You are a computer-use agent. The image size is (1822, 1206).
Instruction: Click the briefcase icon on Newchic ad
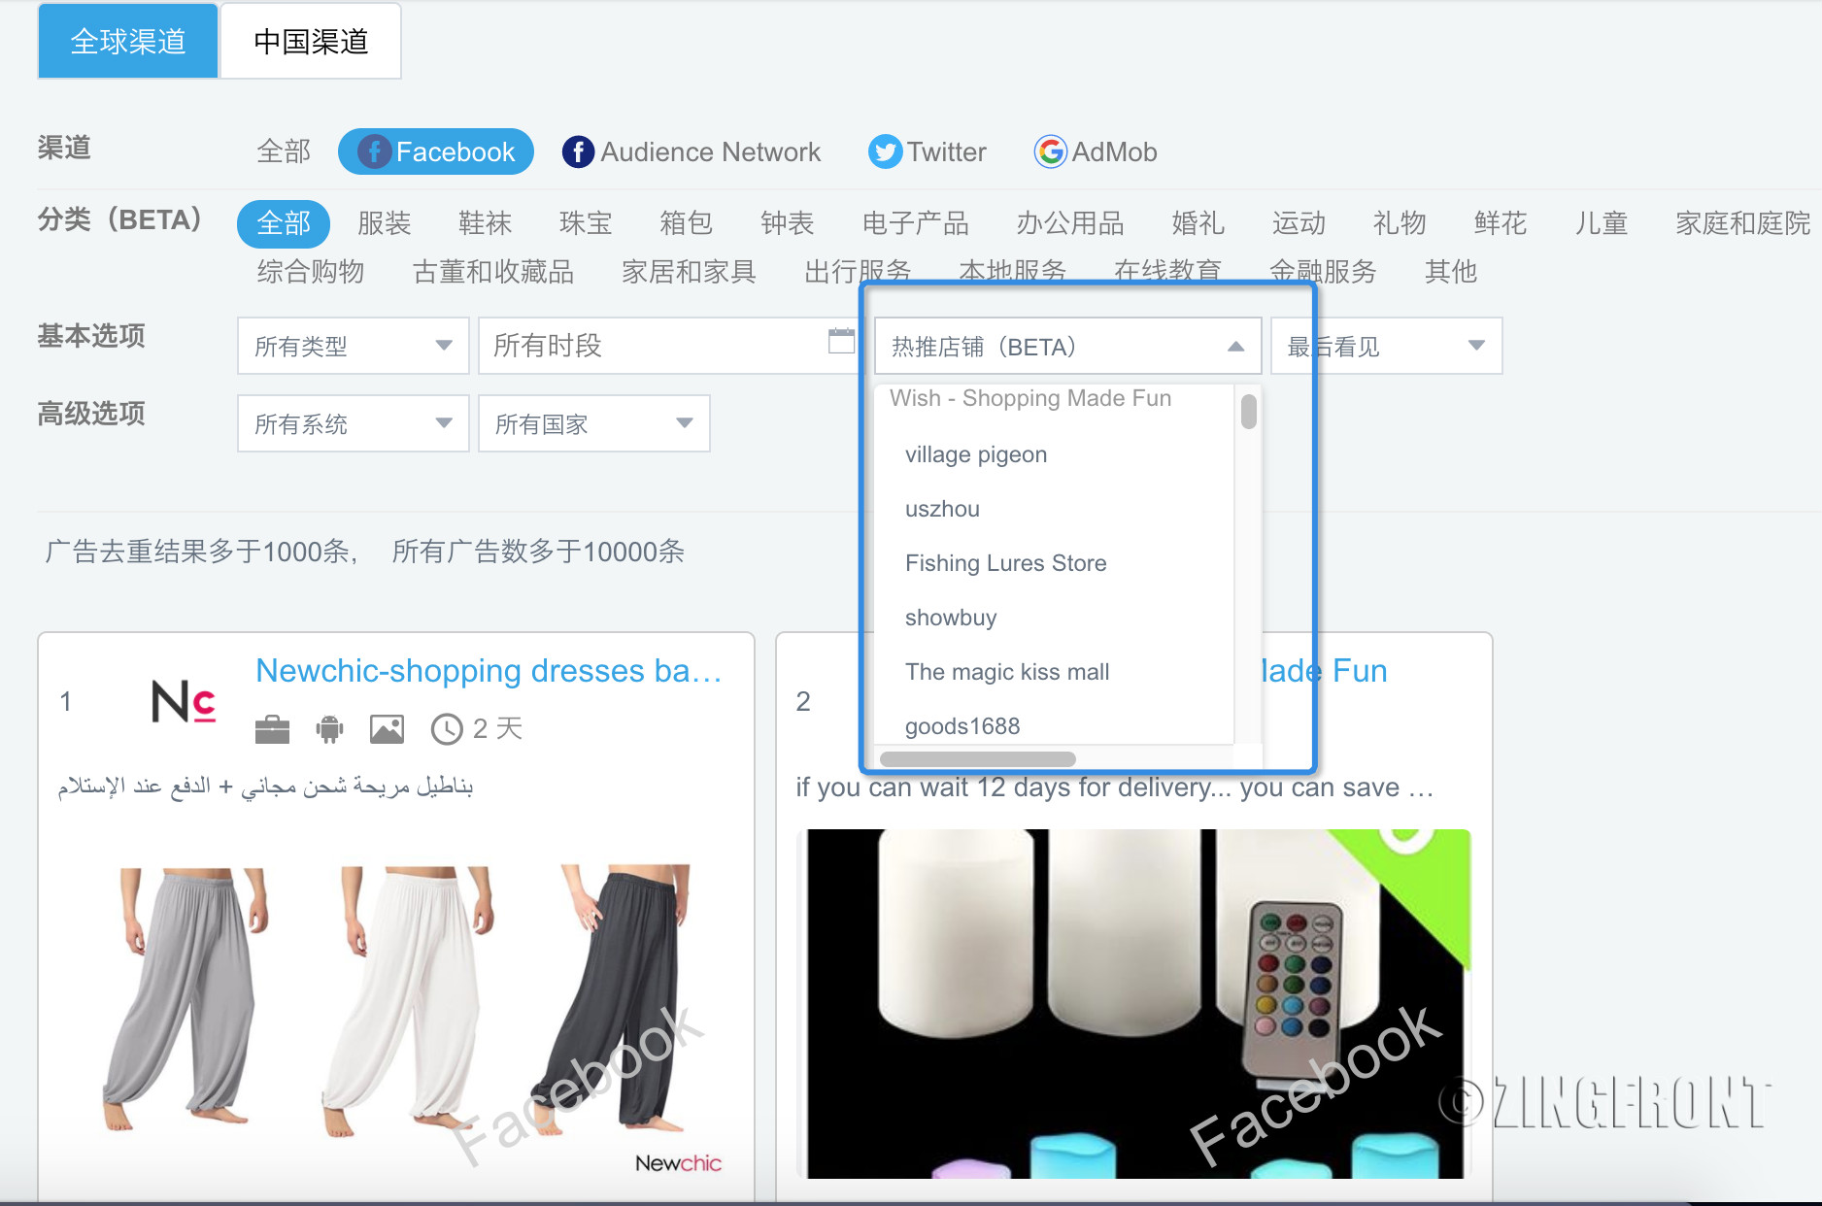click(272, 728)
